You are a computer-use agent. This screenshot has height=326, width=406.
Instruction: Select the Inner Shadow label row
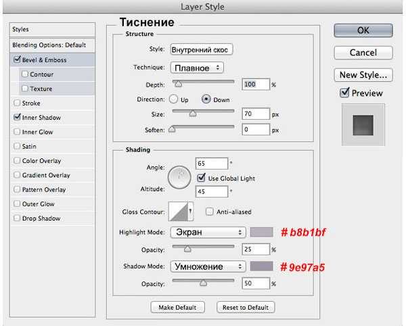[x=52, y=118]
